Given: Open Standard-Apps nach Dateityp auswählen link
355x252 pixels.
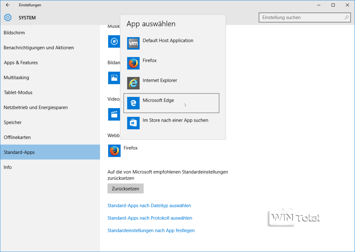Looking at the screenshot, I should click(x=149, y=206).
